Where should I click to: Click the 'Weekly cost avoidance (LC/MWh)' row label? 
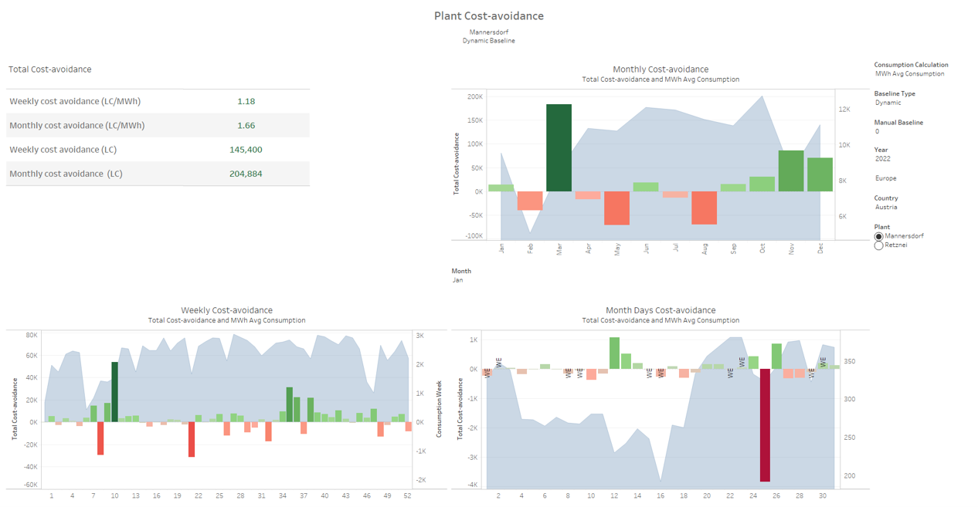[75, 101]
